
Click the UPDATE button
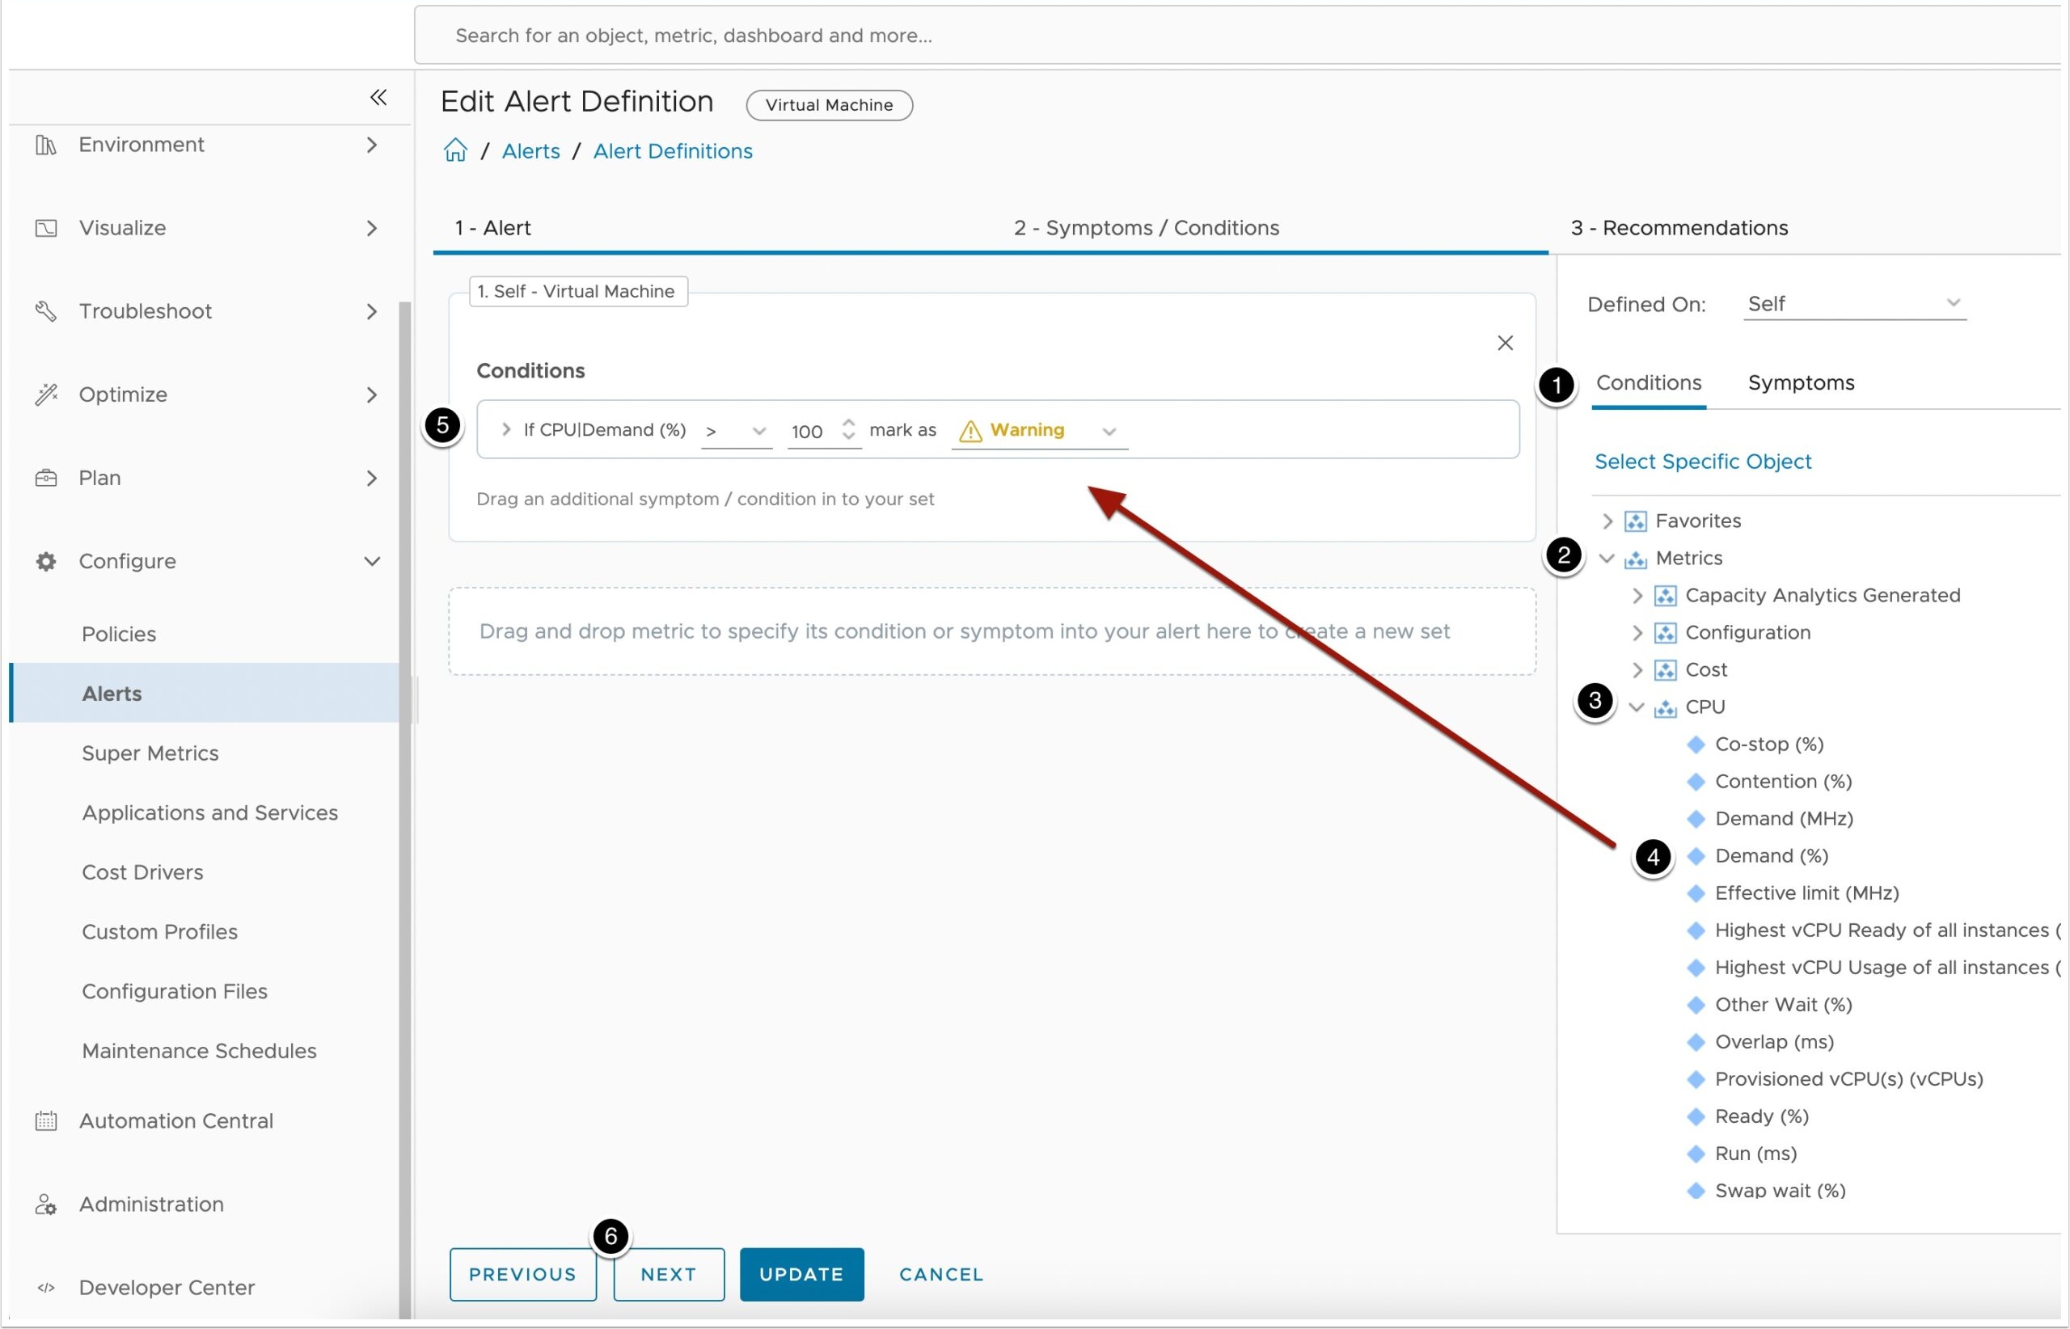(x=801, y=1274)
